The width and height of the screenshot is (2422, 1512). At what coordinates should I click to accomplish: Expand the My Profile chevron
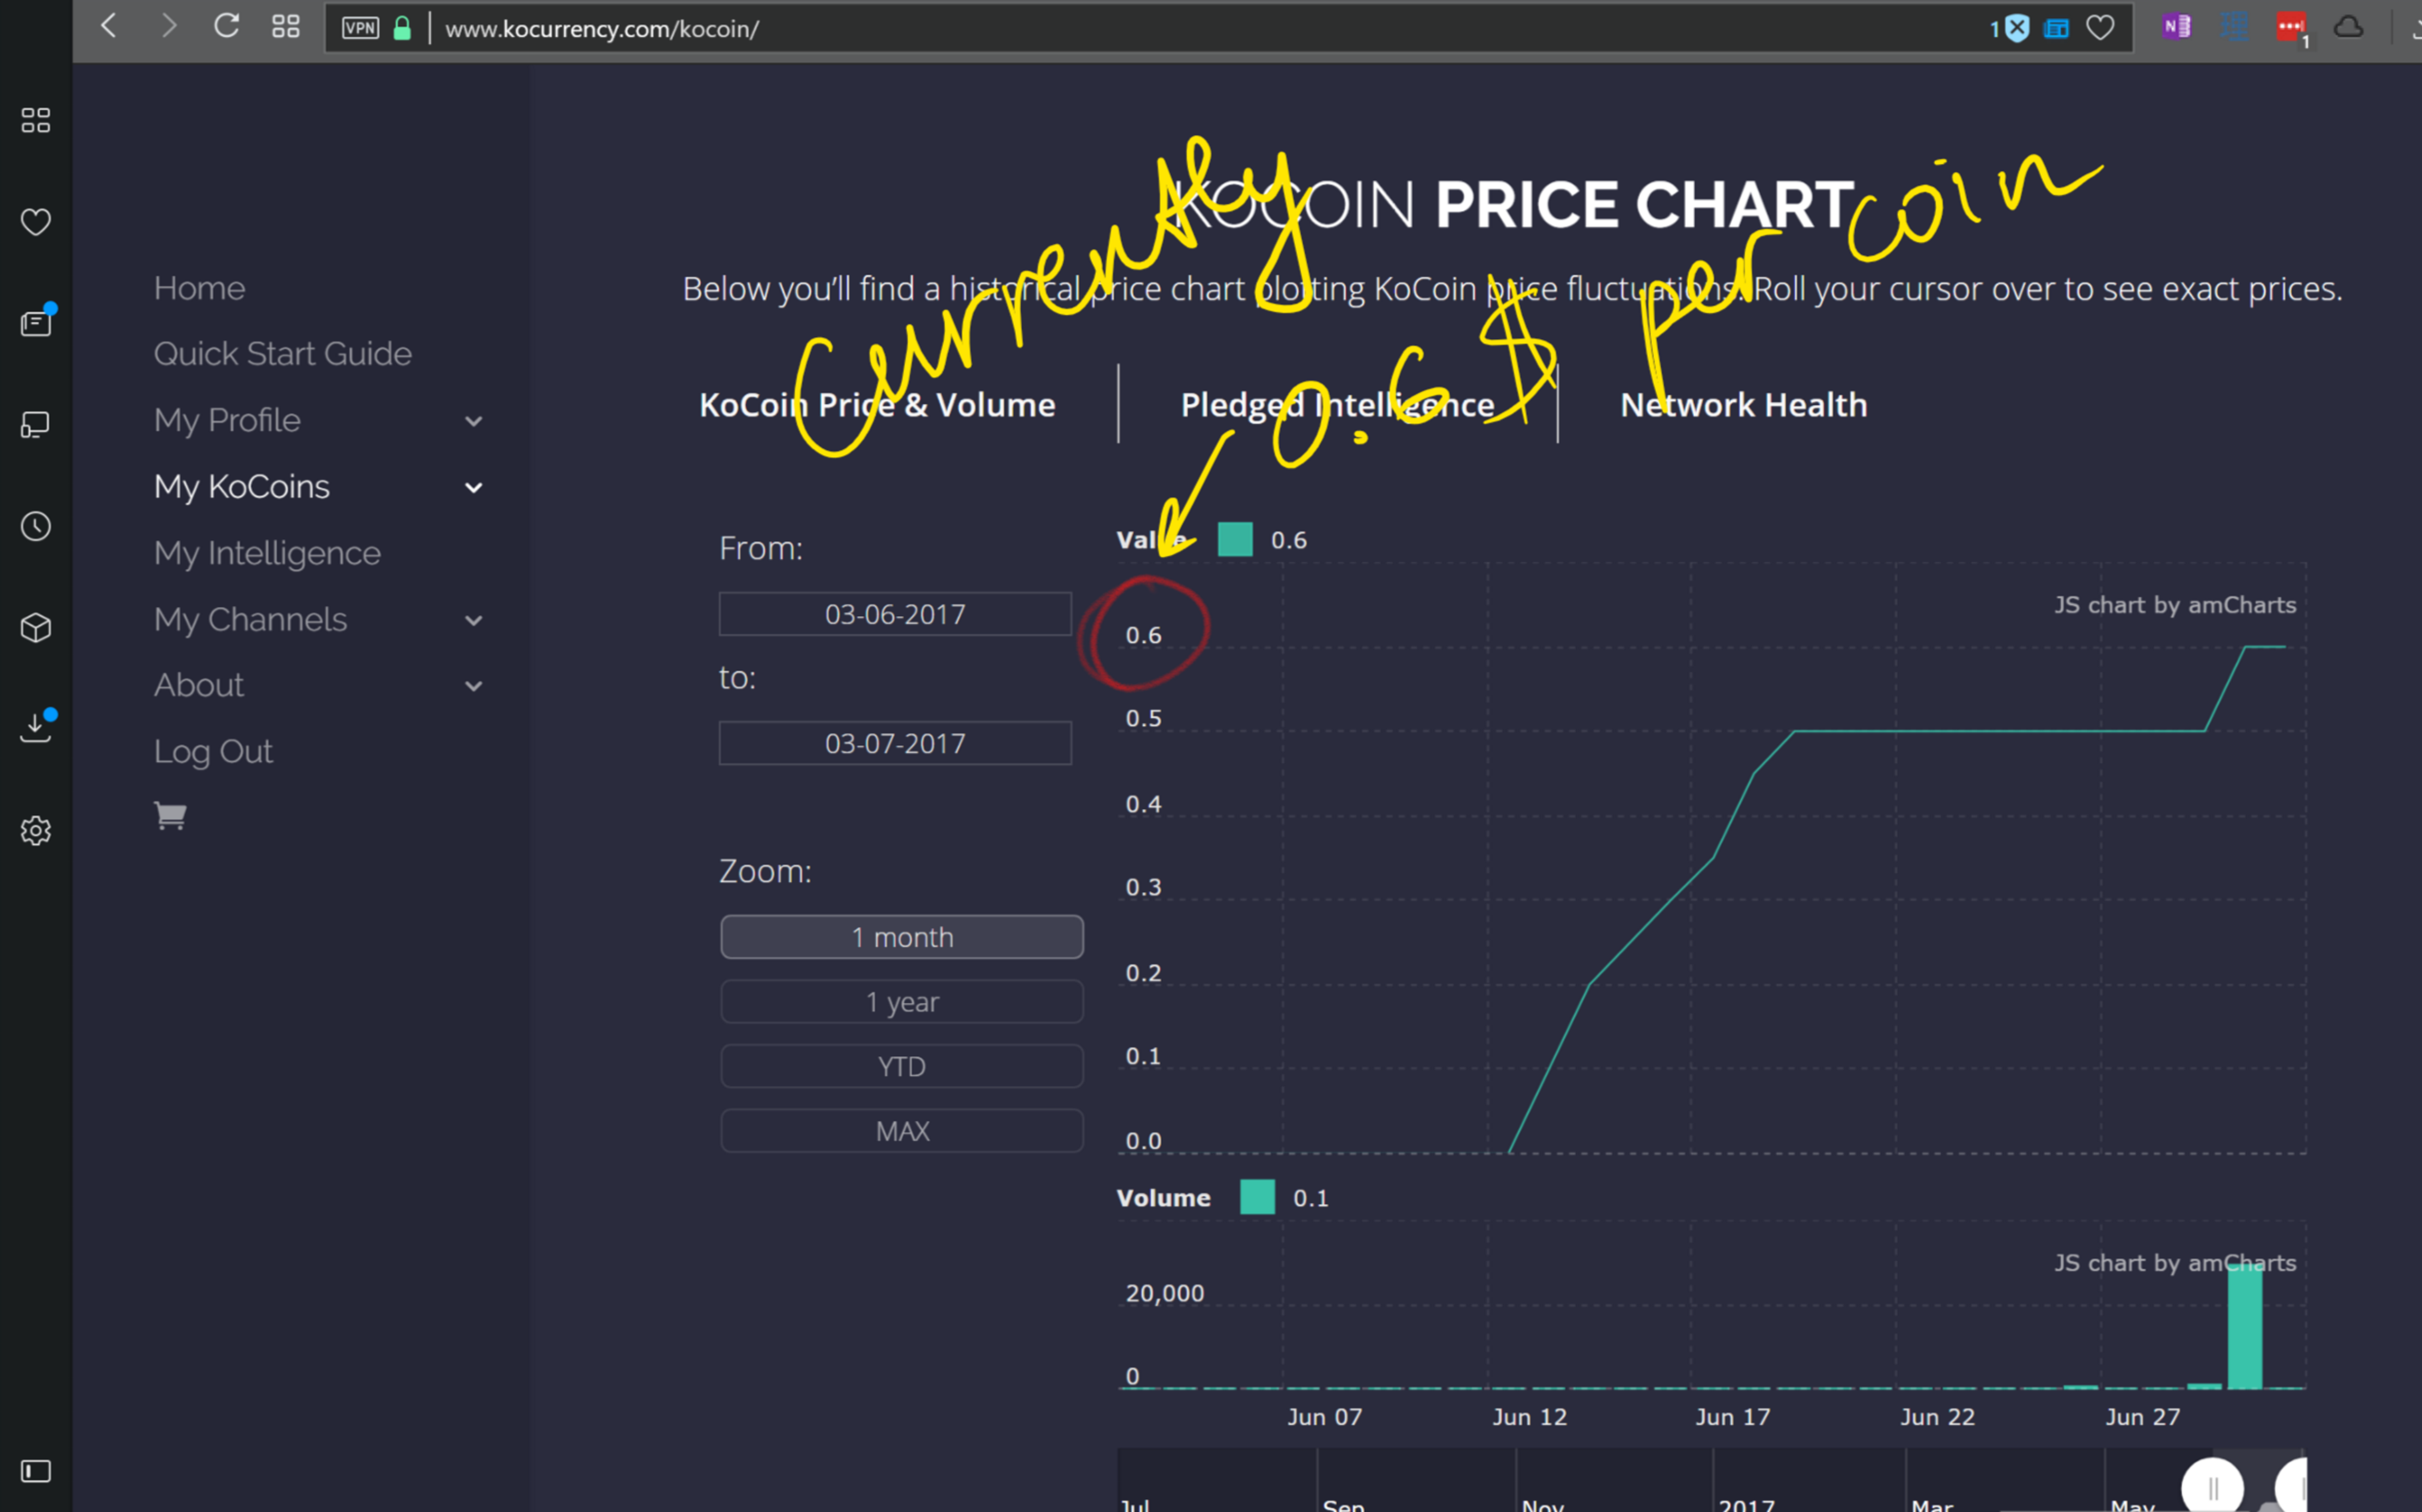click(474, 422)
